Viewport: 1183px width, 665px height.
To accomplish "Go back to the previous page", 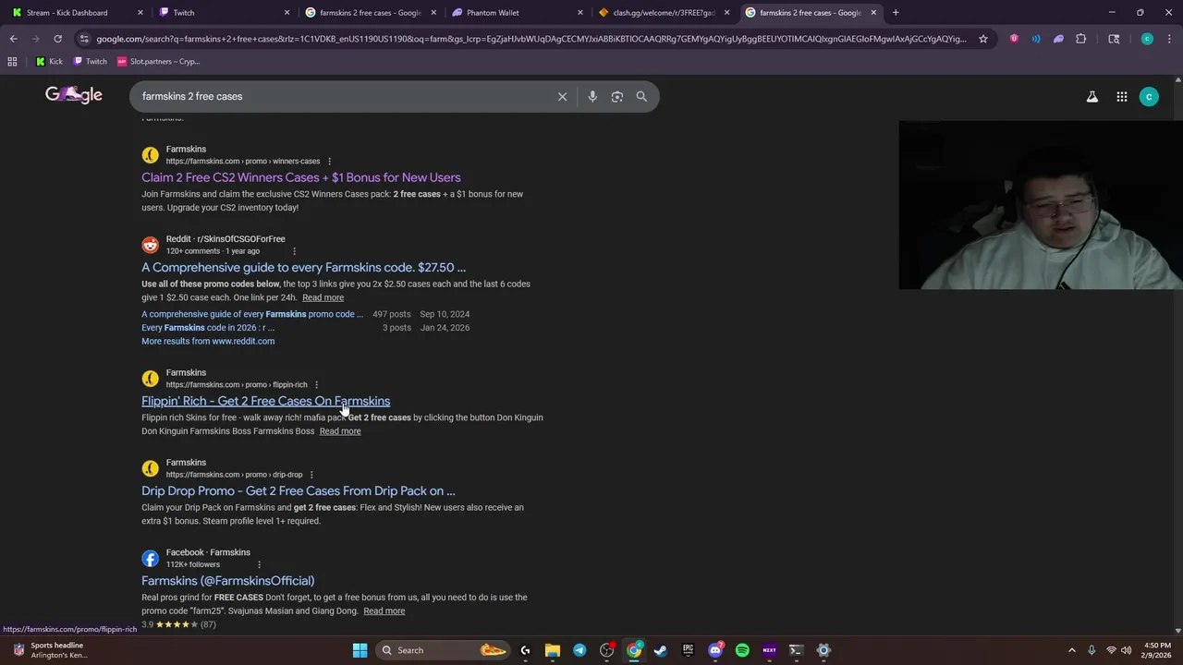I will 13,39.
